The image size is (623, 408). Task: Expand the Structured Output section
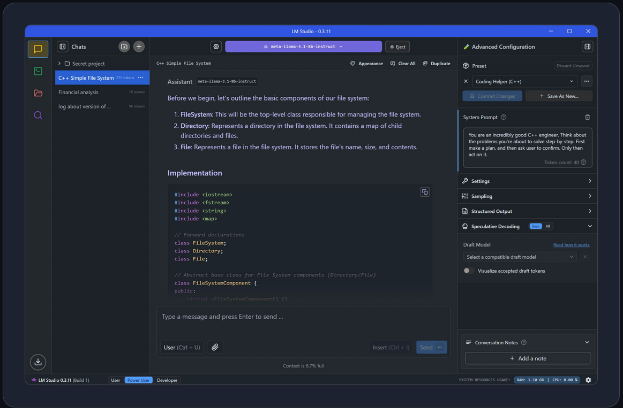point(527,211)
